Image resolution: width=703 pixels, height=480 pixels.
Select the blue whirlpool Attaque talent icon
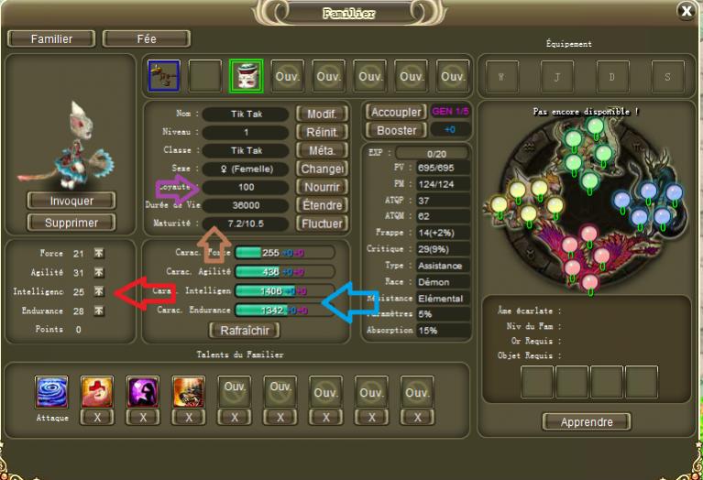[x=51, y=392]
